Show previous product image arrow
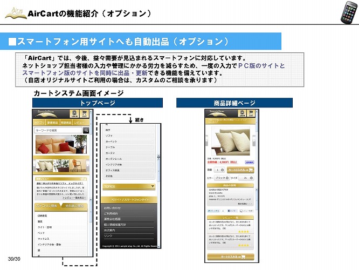Image resolution: width=359 pixels, height=270 pixels. coord(207,140)
